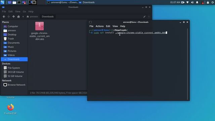
Task: Click the Downloads breadcrumb in path bar
Action: [x=48, y=16]
